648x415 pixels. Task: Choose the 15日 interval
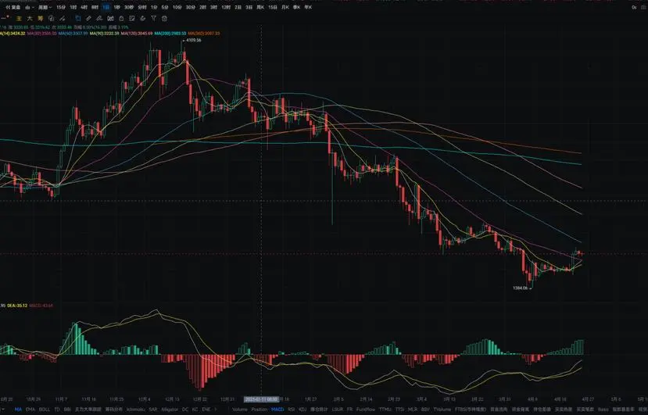273,8
